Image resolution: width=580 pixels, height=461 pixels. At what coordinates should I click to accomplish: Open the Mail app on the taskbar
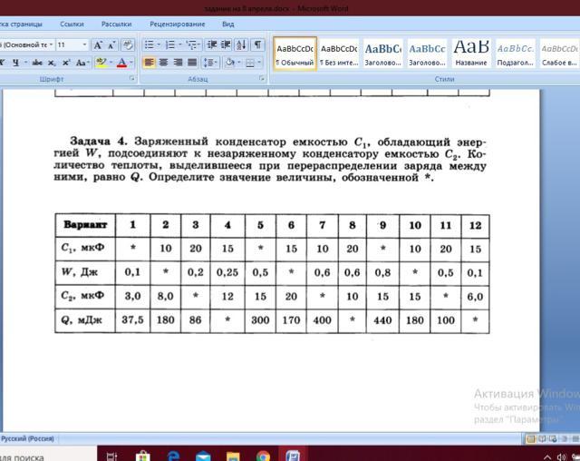point(203,456)
